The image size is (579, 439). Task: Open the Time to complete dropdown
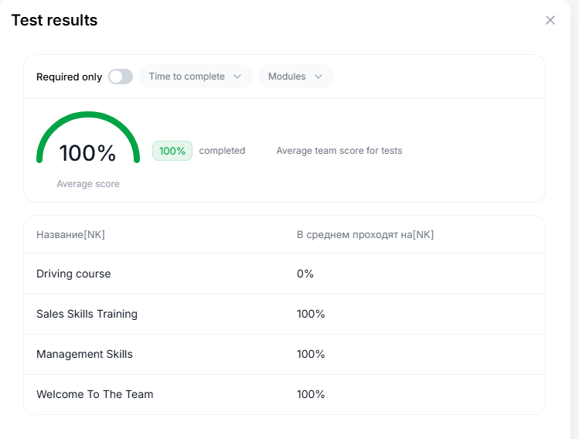pyautogui.click(x=195, y=77)
